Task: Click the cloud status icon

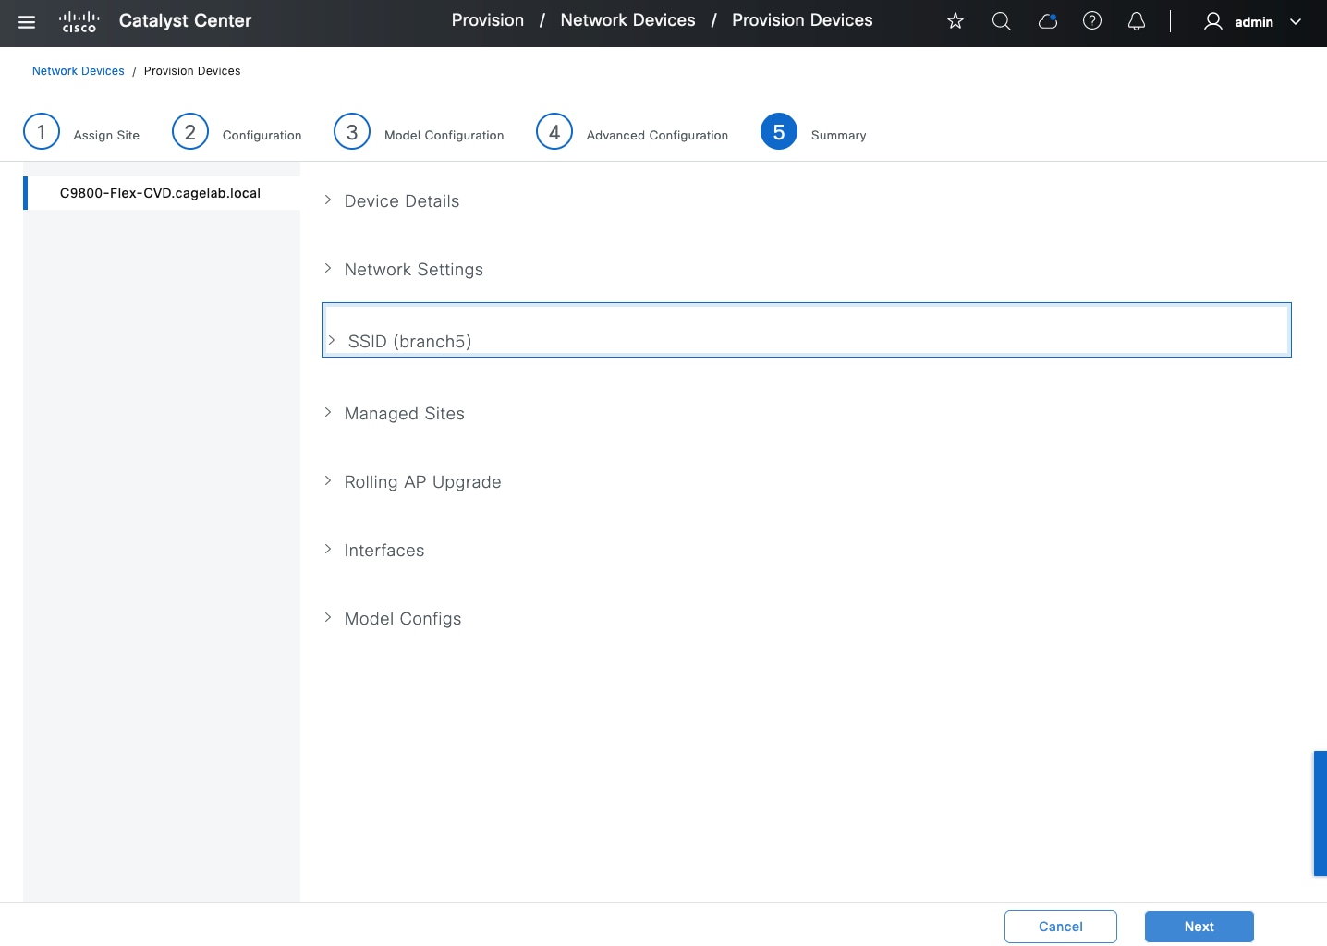Action: [1047, 21]
